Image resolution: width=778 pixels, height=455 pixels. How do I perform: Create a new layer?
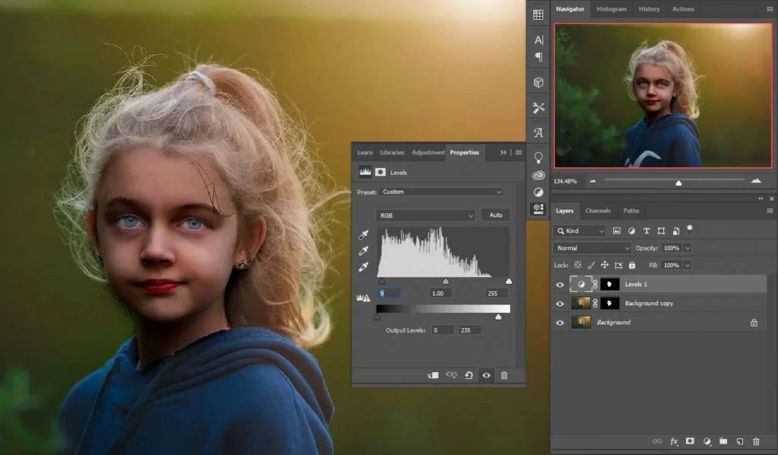point(740,441)
